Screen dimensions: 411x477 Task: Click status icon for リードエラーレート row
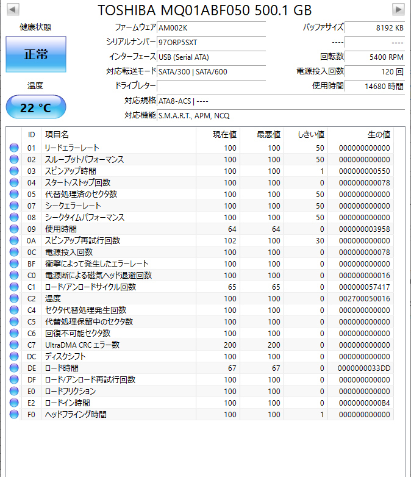[14, 148]
